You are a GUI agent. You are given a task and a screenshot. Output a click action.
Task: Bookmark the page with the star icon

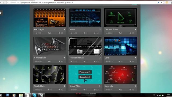coord(162,2)
